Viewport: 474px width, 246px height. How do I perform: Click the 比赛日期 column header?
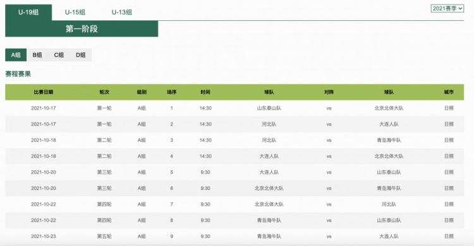pyautogui.click(x=44, y=92)
